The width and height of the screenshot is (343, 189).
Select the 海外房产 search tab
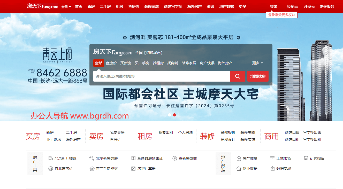(225, 63)
